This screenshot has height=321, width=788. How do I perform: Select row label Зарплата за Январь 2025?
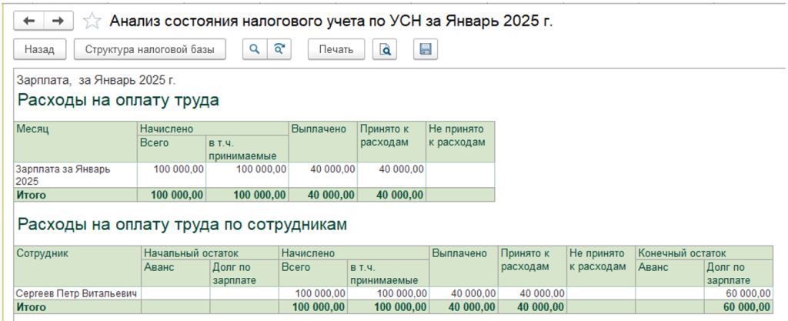pos(75,175)
